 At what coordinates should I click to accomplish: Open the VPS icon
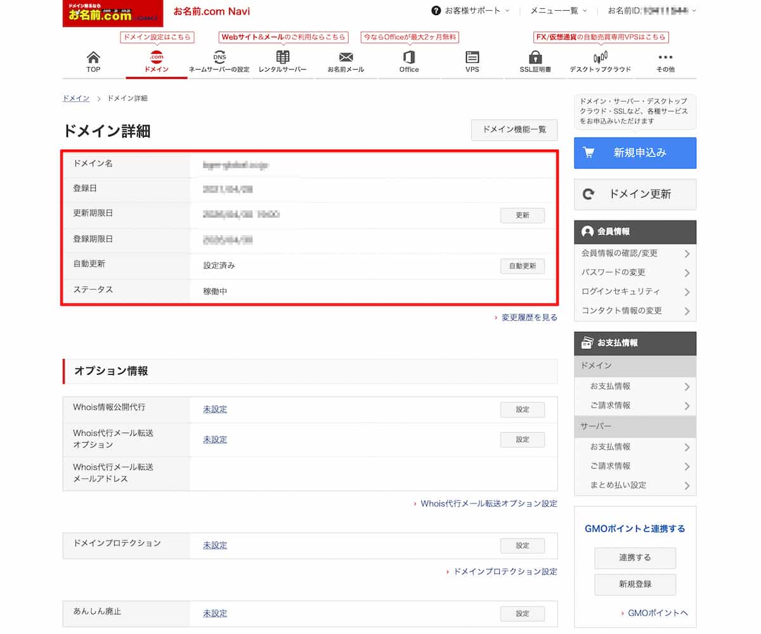pos(472,58)
